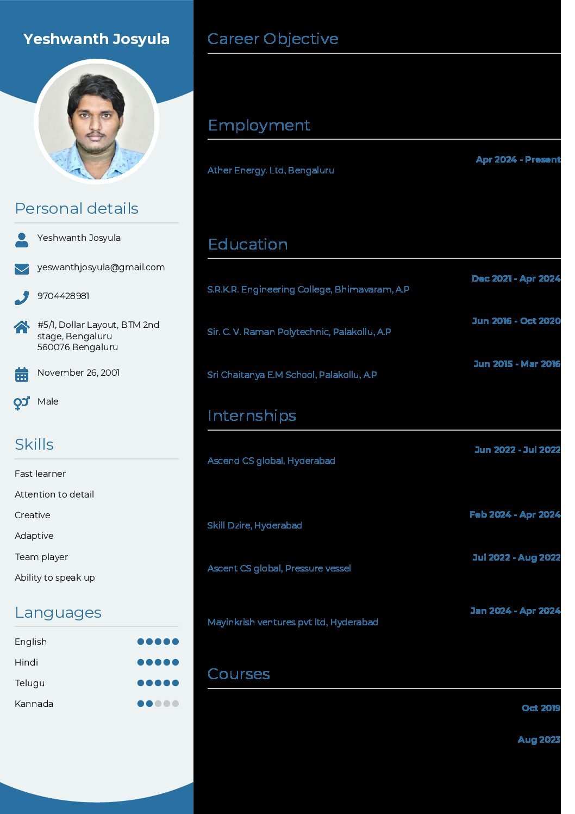
Task: Click S.R.K.R. Engineering College entry
Action: (x=308, y=289)
